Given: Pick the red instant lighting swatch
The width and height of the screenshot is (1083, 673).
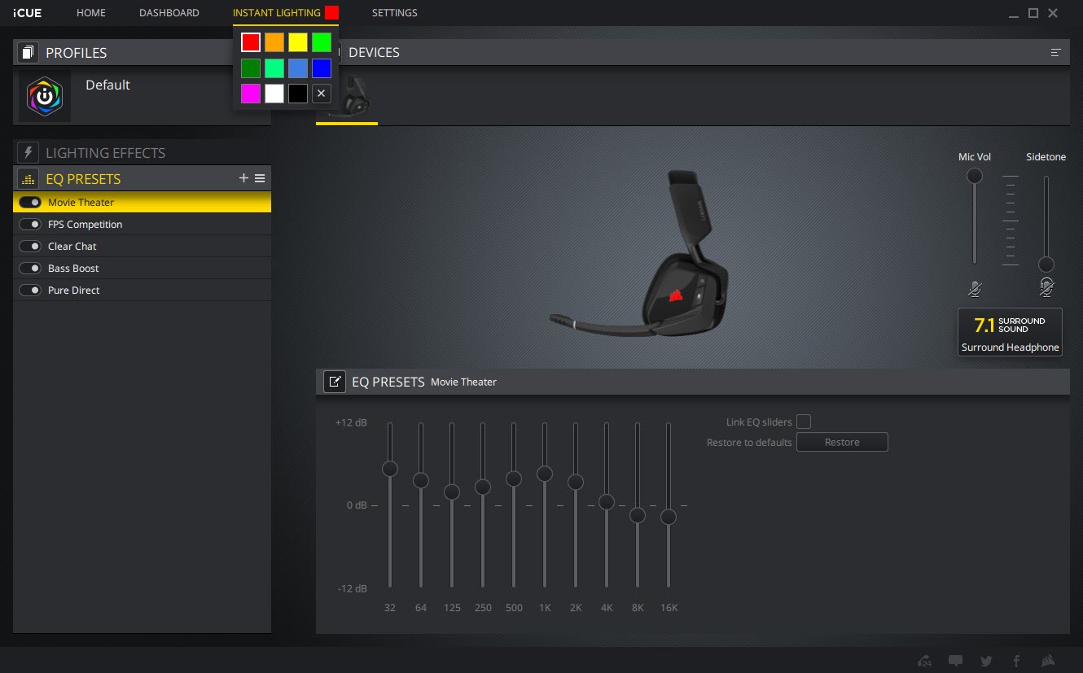Looking at the screenshot, I should [x=251, y=42].
